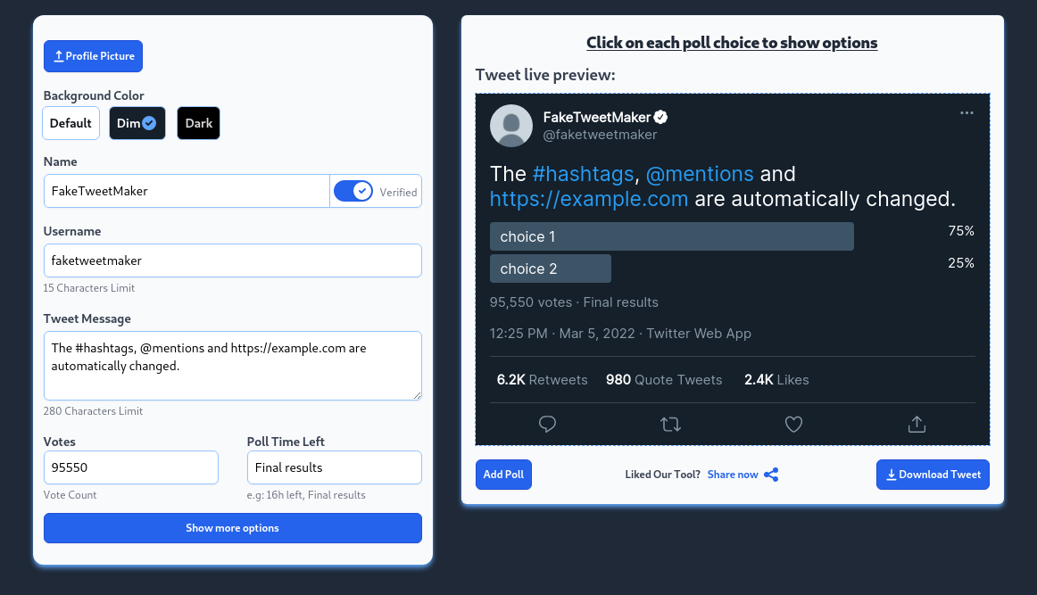Click the retweet icon in the tweet preview
This screenshot has height=595, width=1037.
670,424
